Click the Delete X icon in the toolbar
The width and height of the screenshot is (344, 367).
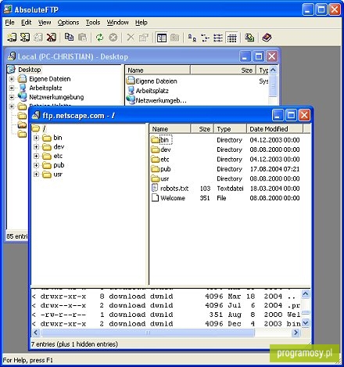click(131, 38)
